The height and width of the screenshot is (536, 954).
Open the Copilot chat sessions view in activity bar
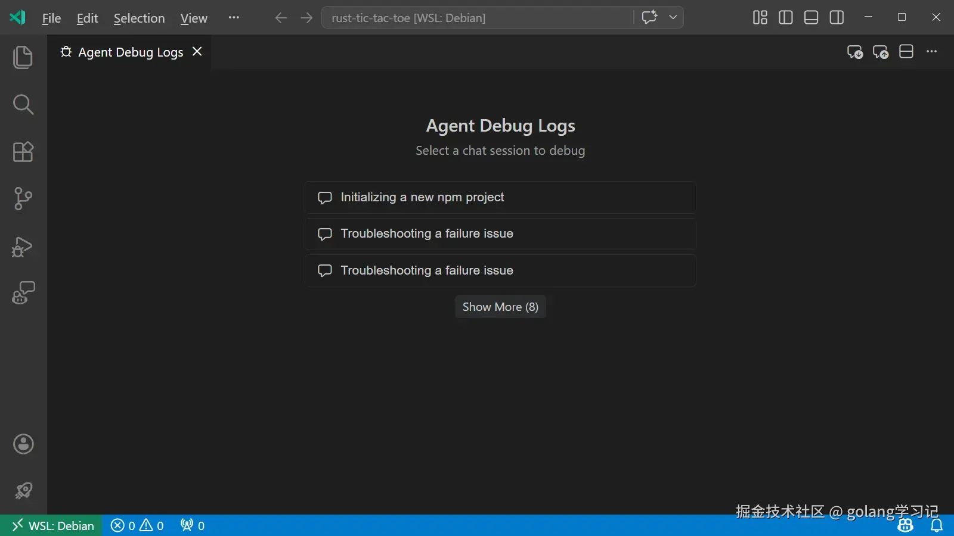click(x=23, y=293)
